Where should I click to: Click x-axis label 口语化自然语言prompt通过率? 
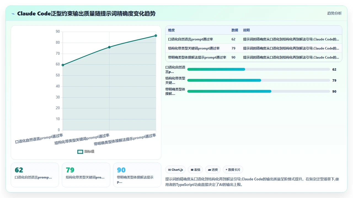[x=39, y=139]
